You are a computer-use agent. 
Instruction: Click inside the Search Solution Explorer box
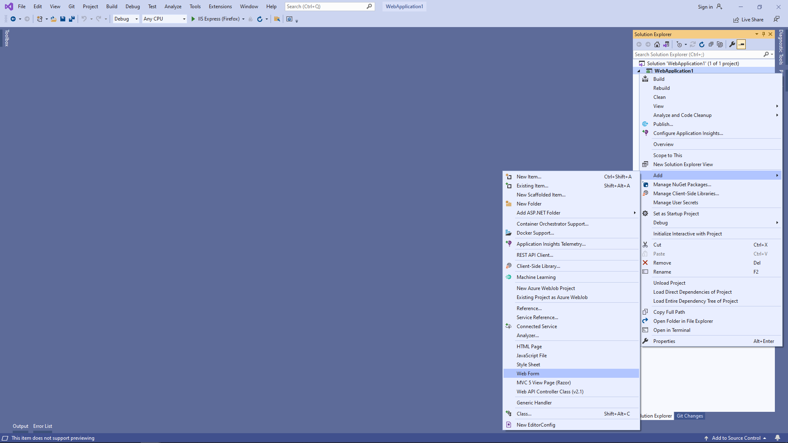tap(698, 54)
